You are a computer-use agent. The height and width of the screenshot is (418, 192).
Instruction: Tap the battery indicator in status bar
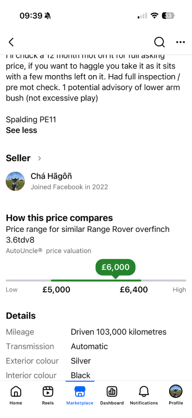168,16
